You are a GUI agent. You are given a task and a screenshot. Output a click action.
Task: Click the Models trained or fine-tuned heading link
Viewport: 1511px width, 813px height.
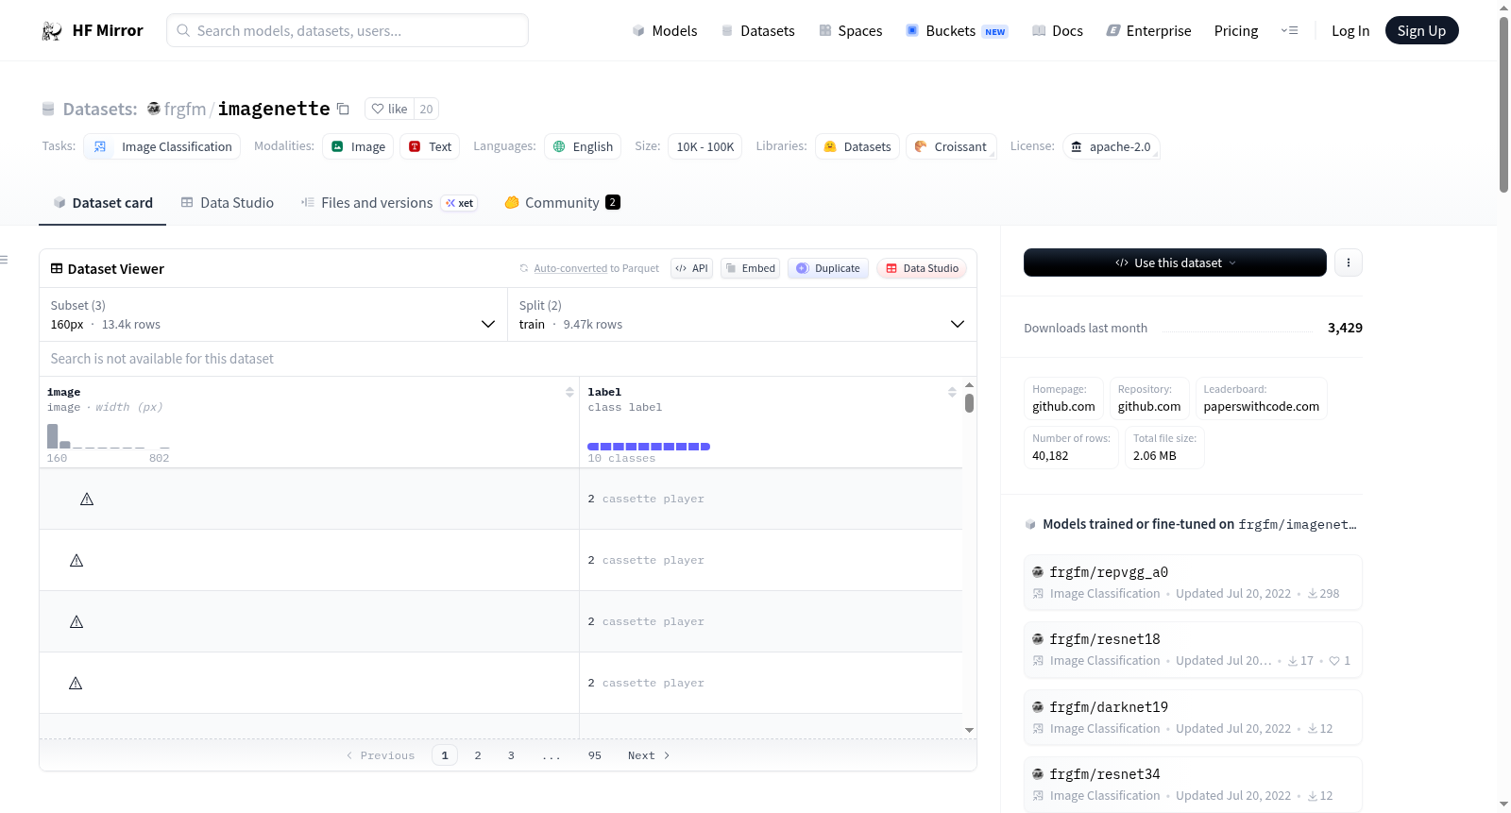pos(1199,524)
